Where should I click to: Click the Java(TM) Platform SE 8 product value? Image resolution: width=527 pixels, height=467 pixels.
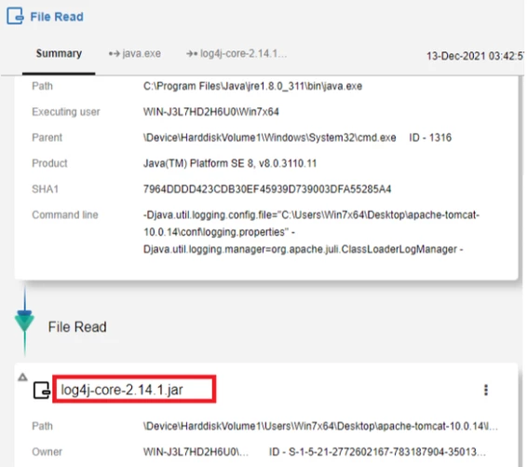click(x=230, y=163)
